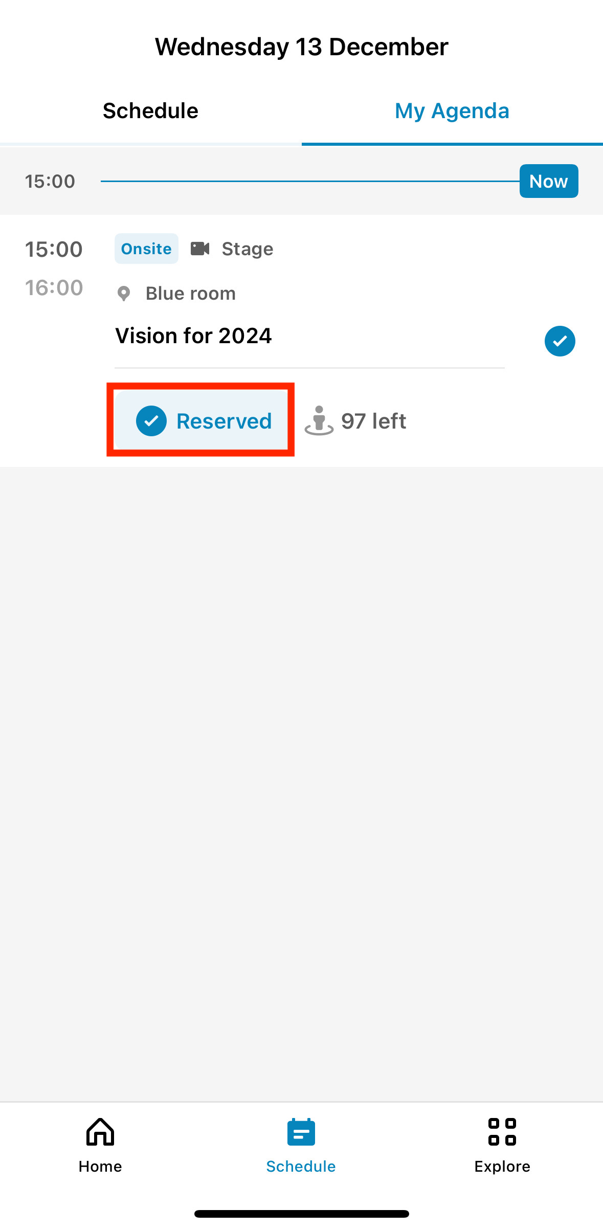Image resolution: width=603 pixels, height=1230 pixels.
Task: Tap the Blue room location text
Action: click(x=191, y=294)
